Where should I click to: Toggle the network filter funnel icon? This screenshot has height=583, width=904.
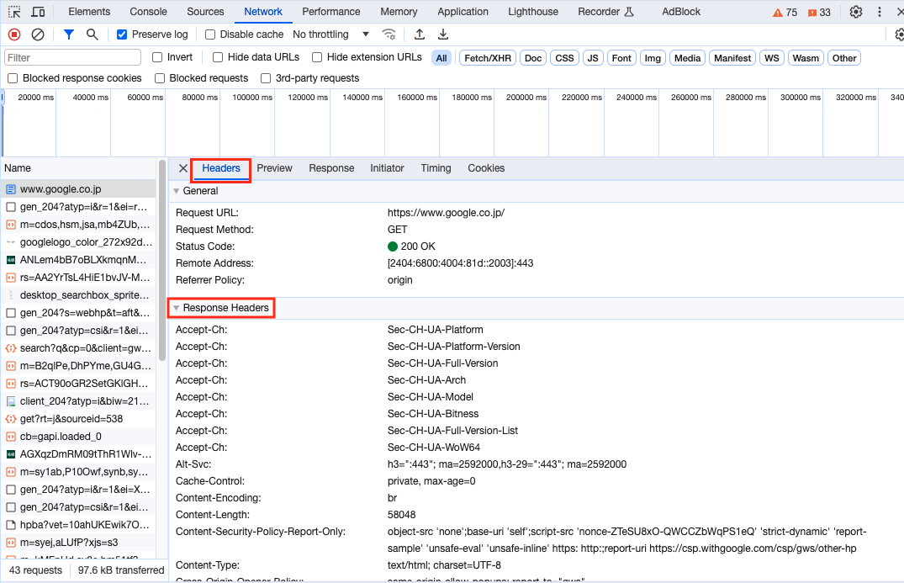(x=69, y=34)
